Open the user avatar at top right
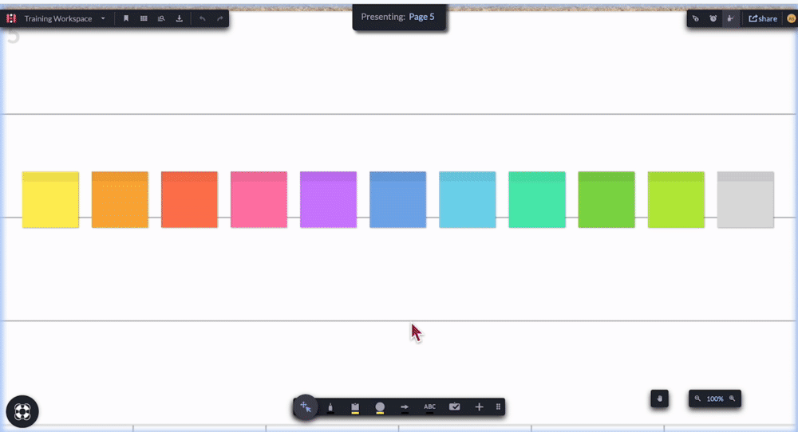Viewport: 798px width, 432px height. tap(791, 19)
